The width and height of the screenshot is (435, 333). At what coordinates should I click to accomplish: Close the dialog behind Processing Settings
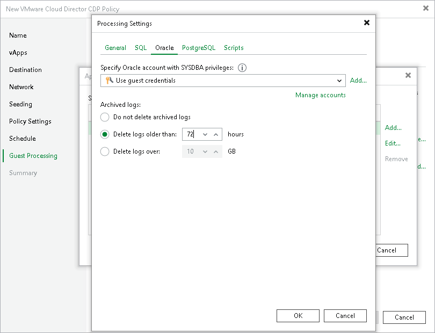click(x=408, y=75)
